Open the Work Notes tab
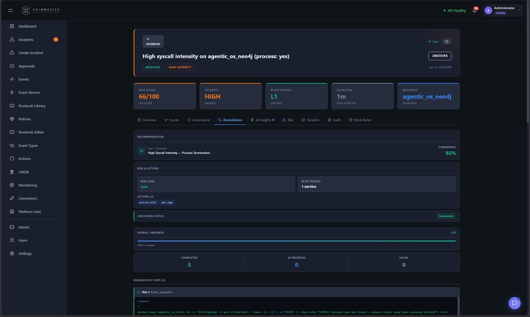This screenshot has width=530, height=317. [x=360, y=120]
